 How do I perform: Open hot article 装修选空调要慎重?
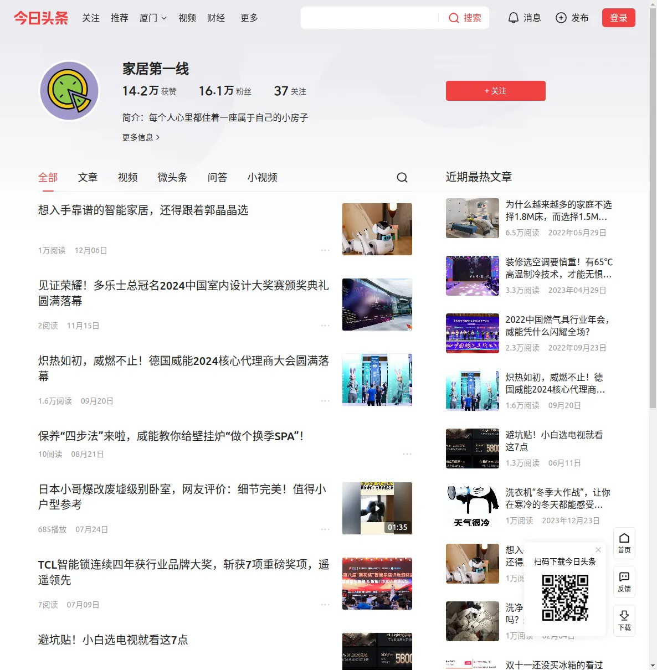coord(559,268)
